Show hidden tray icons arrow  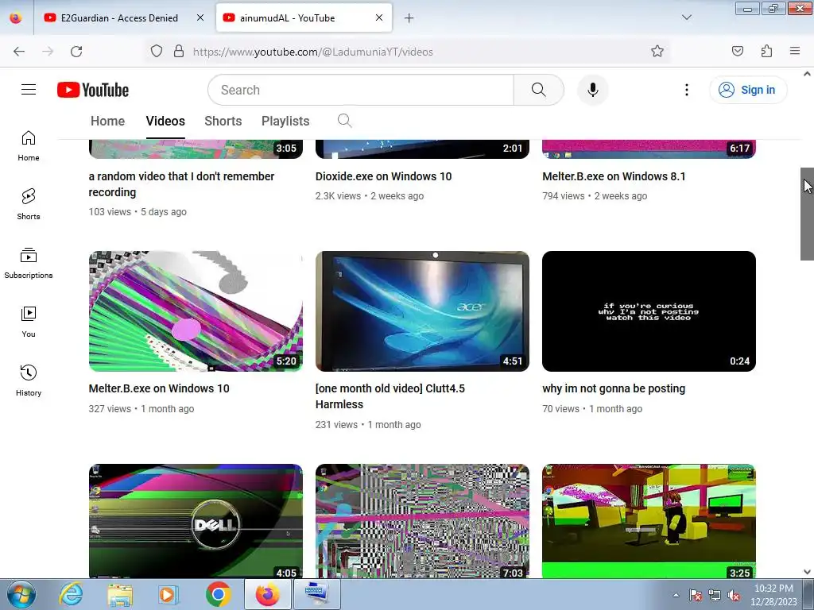676,595
